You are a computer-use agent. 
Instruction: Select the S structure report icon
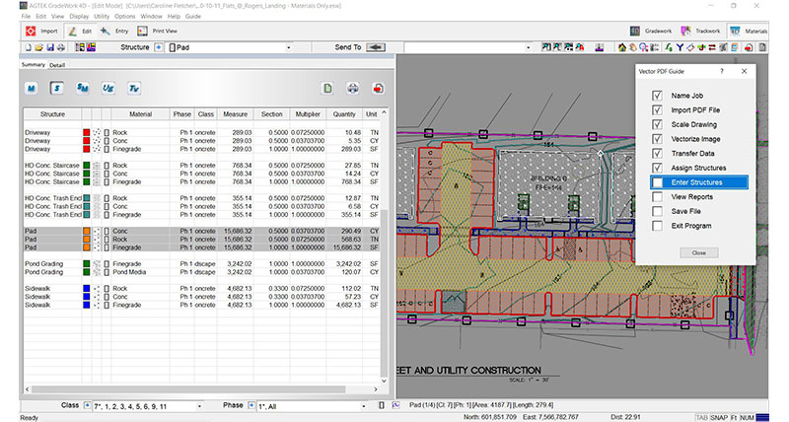[x=57, y=89]
